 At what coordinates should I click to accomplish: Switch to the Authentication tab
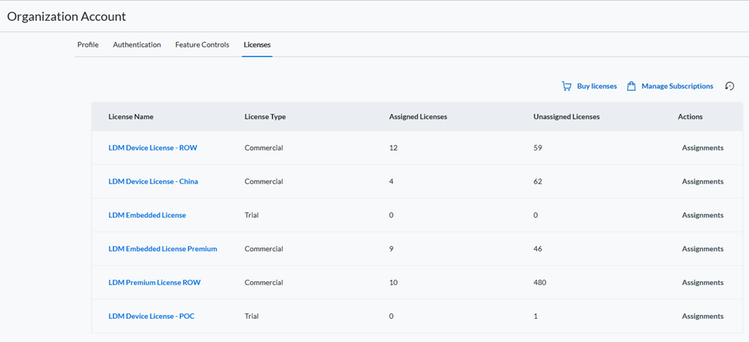pyautogui.click(x=137, y=45)
